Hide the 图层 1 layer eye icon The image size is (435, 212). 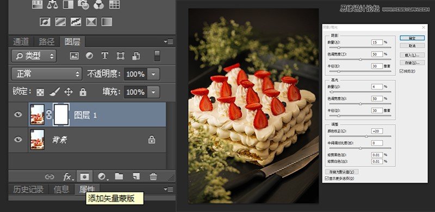[x=18, y=114]
